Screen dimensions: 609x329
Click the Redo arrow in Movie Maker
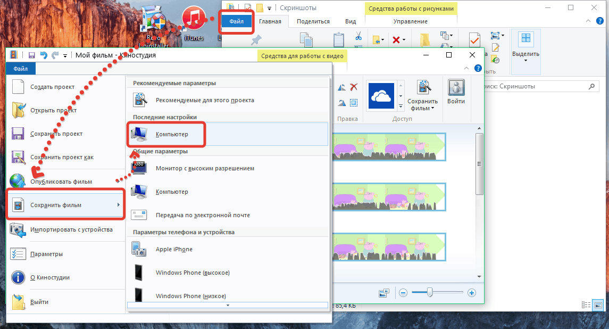pyautogui.click(x=55, y=55)
